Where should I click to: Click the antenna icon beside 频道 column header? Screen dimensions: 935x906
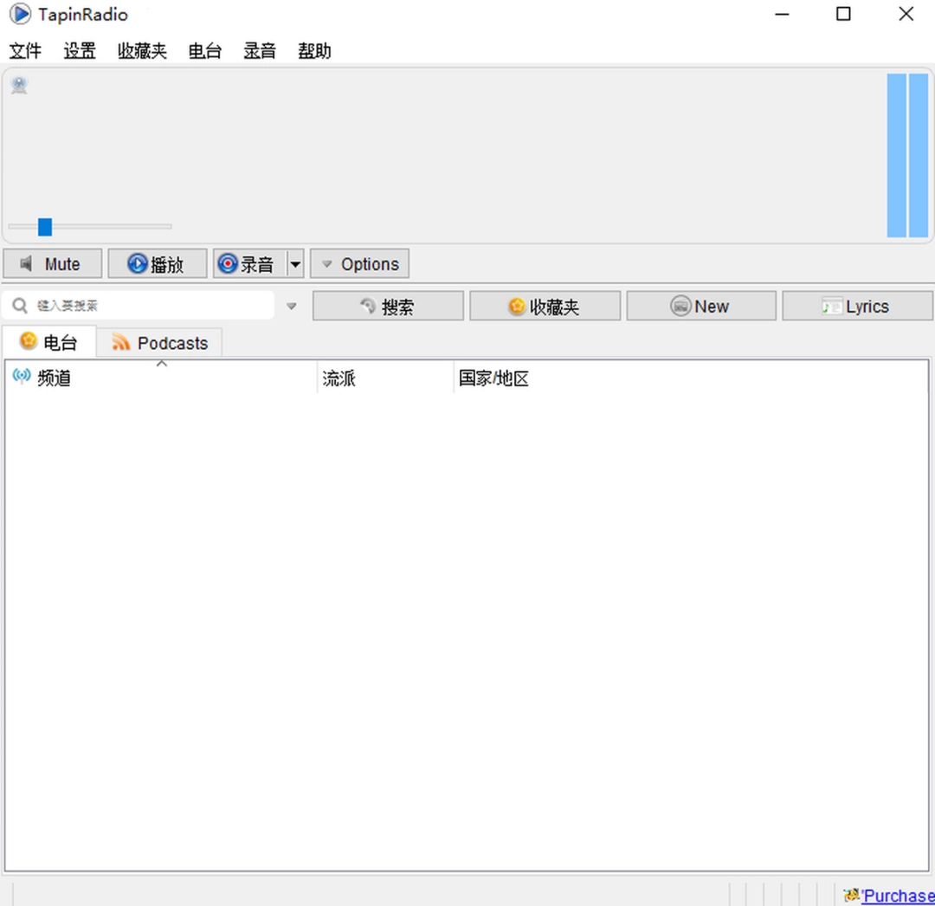pos(21,376)
